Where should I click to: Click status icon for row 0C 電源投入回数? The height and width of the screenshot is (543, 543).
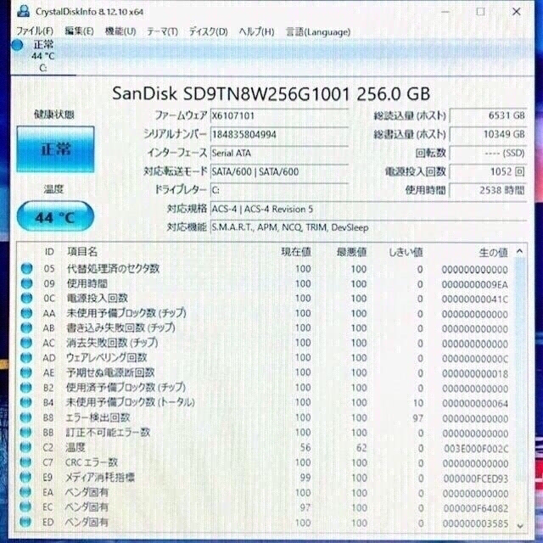point(26,298)
